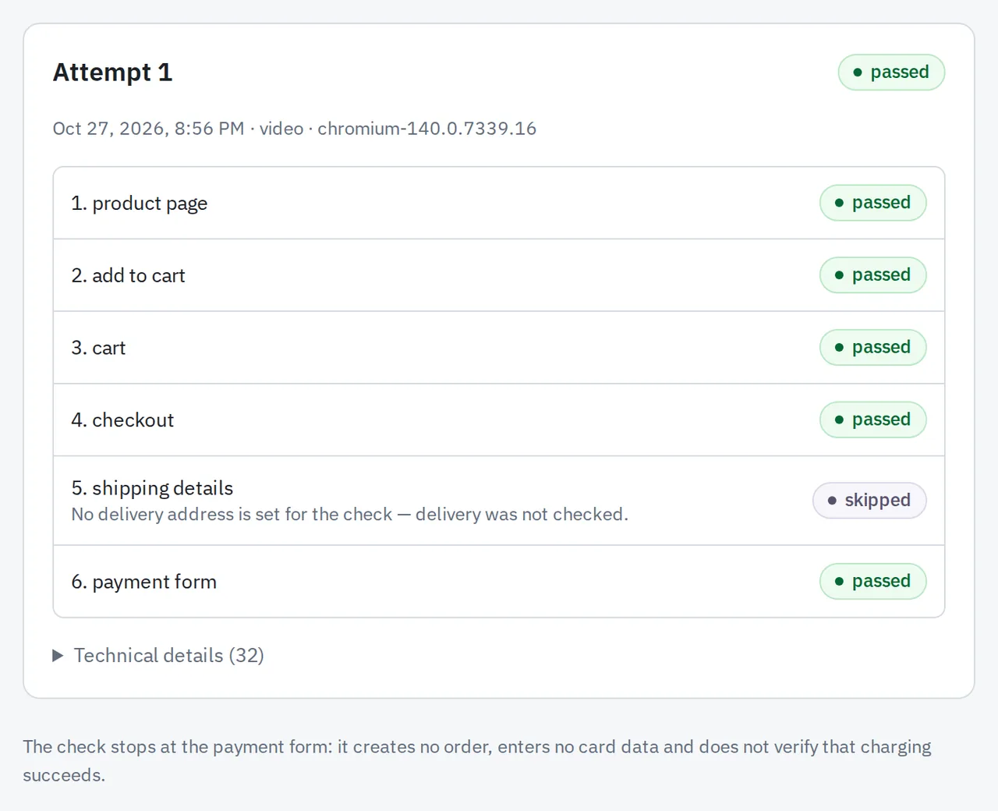The height and width of the screenshot is (811, 998).
Task: Select the '4. checkout' step
Action: tap(499, 420)
